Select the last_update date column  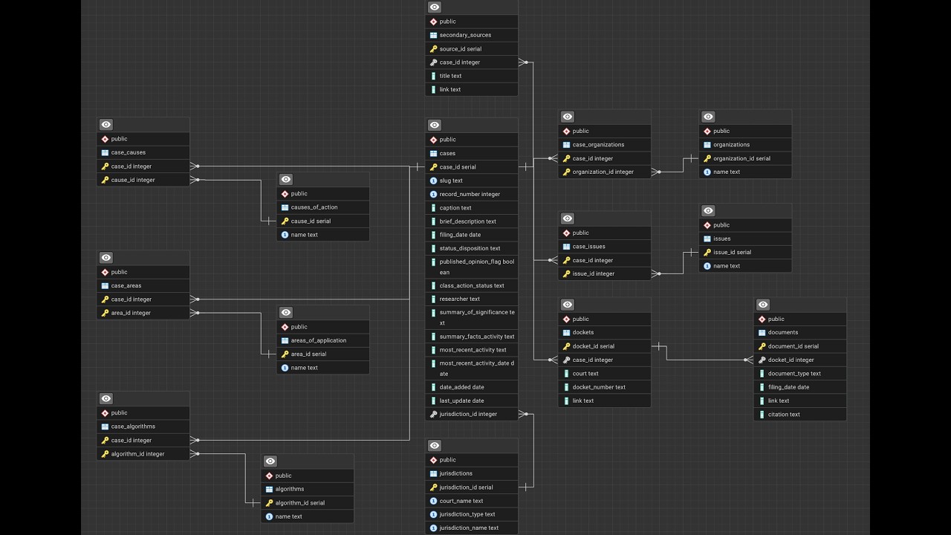[472, 401]
